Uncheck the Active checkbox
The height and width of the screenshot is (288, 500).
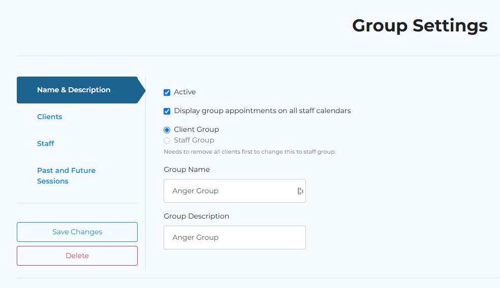tap(167, 93)
